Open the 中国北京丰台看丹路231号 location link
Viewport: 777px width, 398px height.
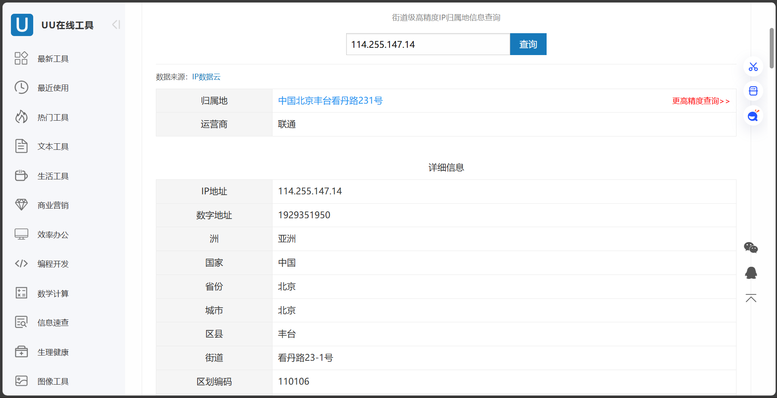point(330,100)
